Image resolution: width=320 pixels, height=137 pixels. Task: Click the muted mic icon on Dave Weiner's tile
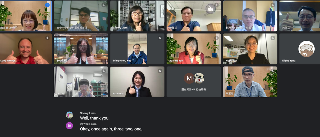click(x=47, y=38)
